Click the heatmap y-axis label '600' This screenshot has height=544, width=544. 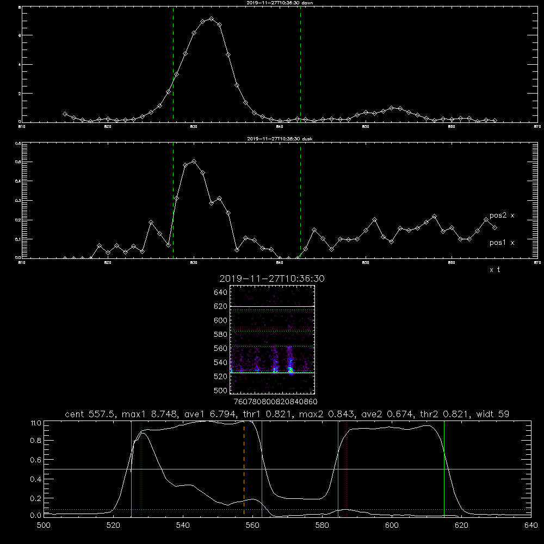click(221, 320)
